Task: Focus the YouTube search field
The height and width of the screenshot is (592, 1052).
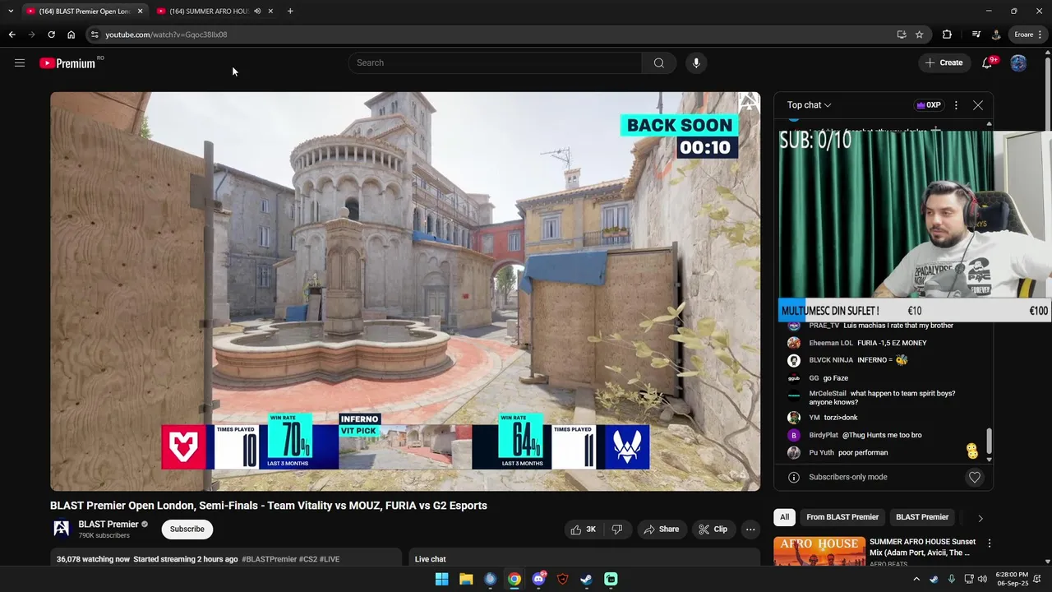Action: [495, 62]
